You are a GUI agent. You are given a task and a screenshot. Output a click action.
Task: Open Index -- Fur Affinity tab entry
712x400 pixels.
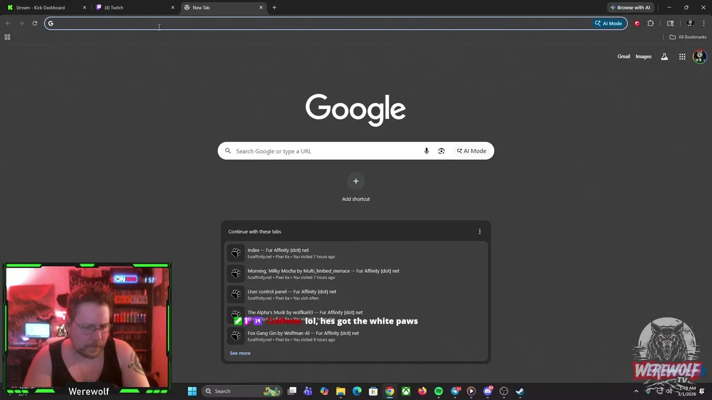point(356,253)
